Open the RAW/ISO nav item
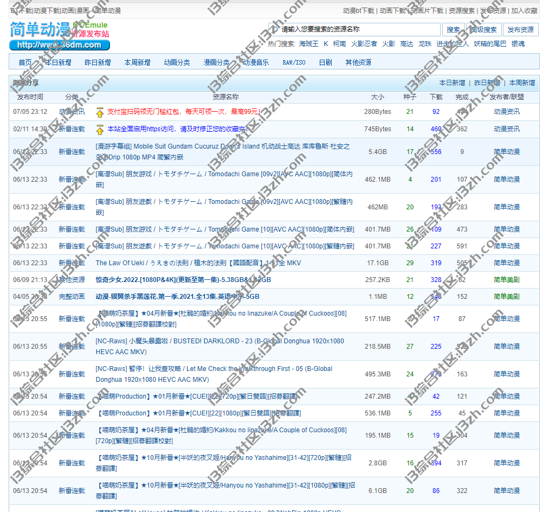549x512 pixels. 294,62
